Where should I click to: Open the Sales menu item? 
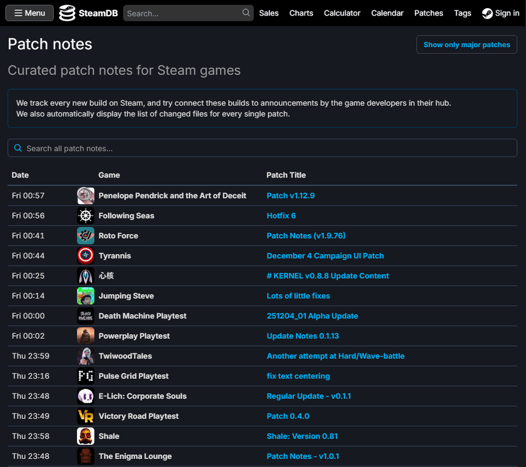click(x=269, y=13)
